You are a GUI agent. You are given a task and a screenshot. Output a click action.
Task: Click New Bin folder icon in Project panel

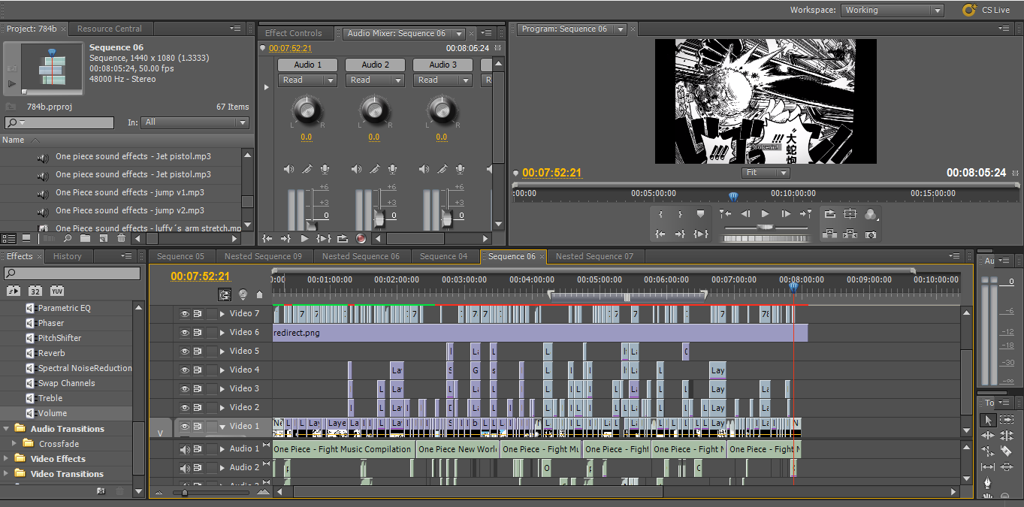click(x=85, y=238)
